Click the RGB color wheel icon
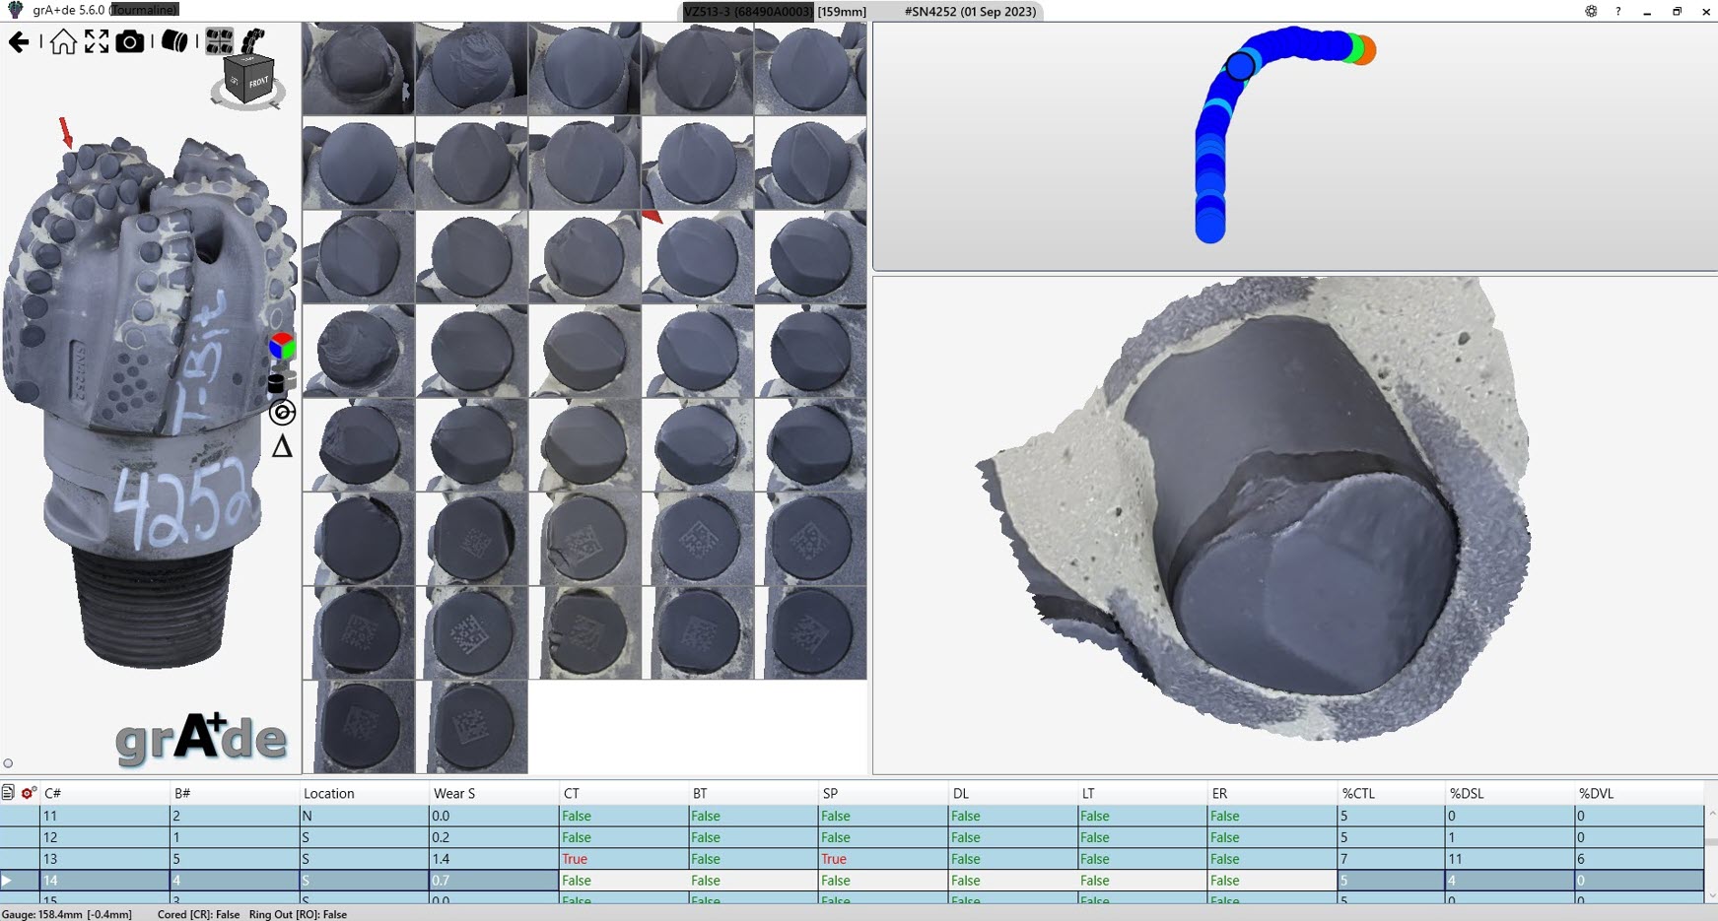The width and height of the screenshot is (1718, 921). pyautogui.click(x=282, y=346)
